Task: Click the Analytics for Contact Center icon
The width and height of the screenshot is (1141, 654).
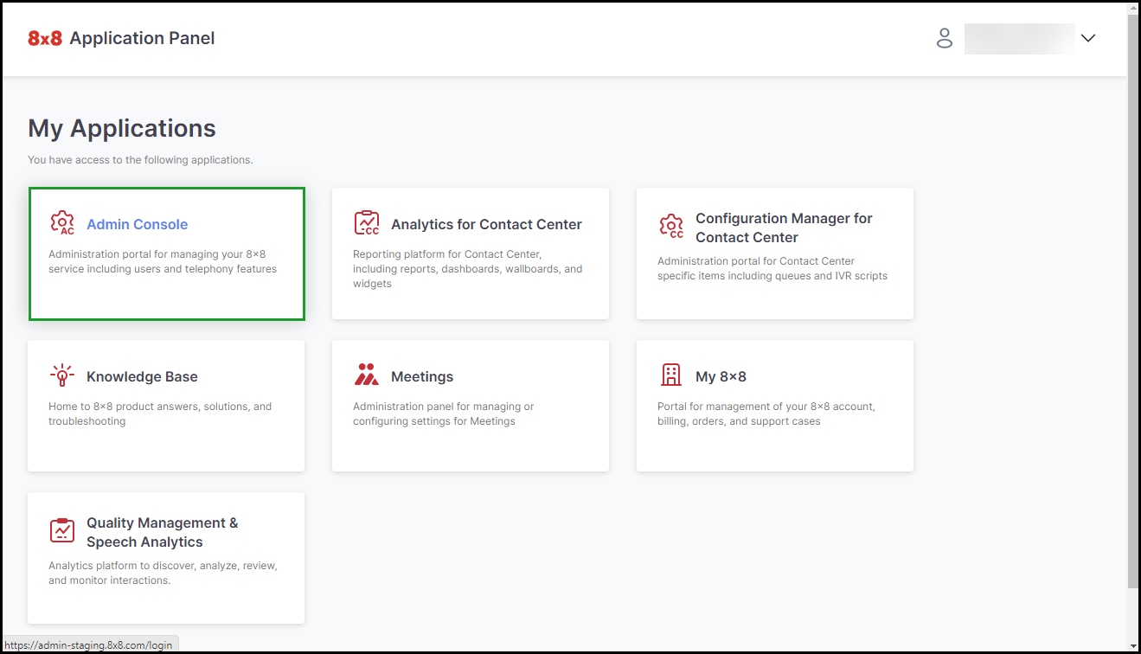Action: pos(367,223)
